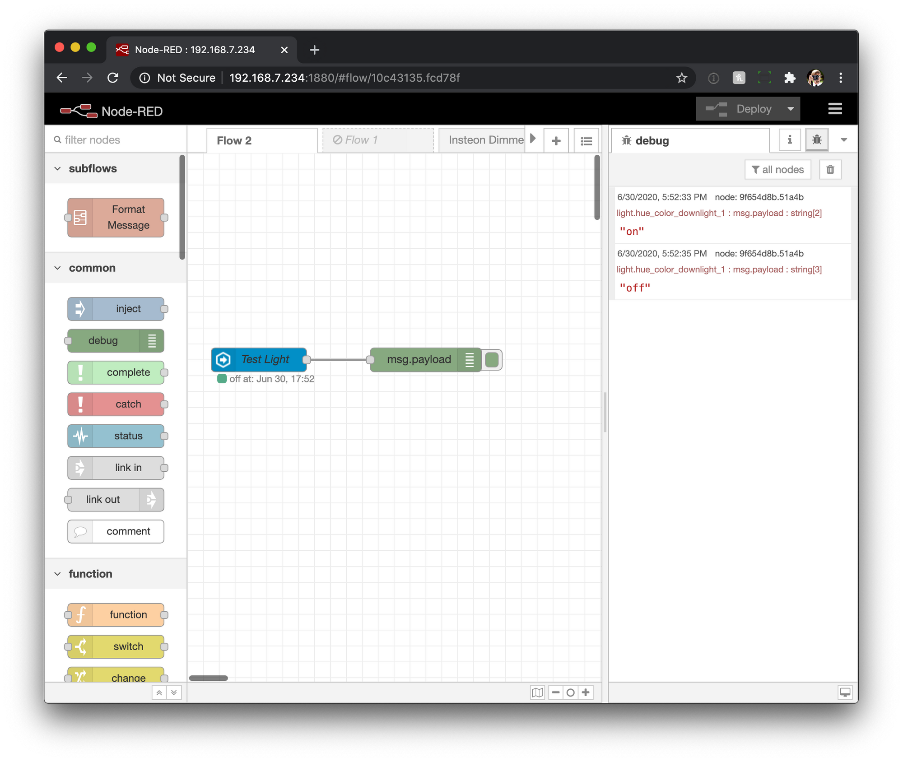Click the all nodes filter button

[x=777, y=170]
